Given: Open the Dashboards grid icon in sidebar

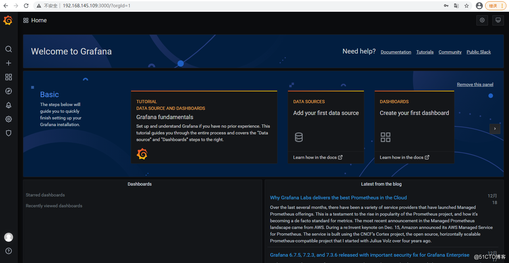Looking at the screenshot, I should coord(9,77).
